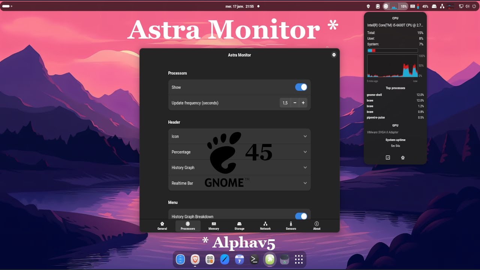The height and width of the screenshot is (270, 480).
Task: Click the 45% memory percentage in top bar
Action: [425, 6]
